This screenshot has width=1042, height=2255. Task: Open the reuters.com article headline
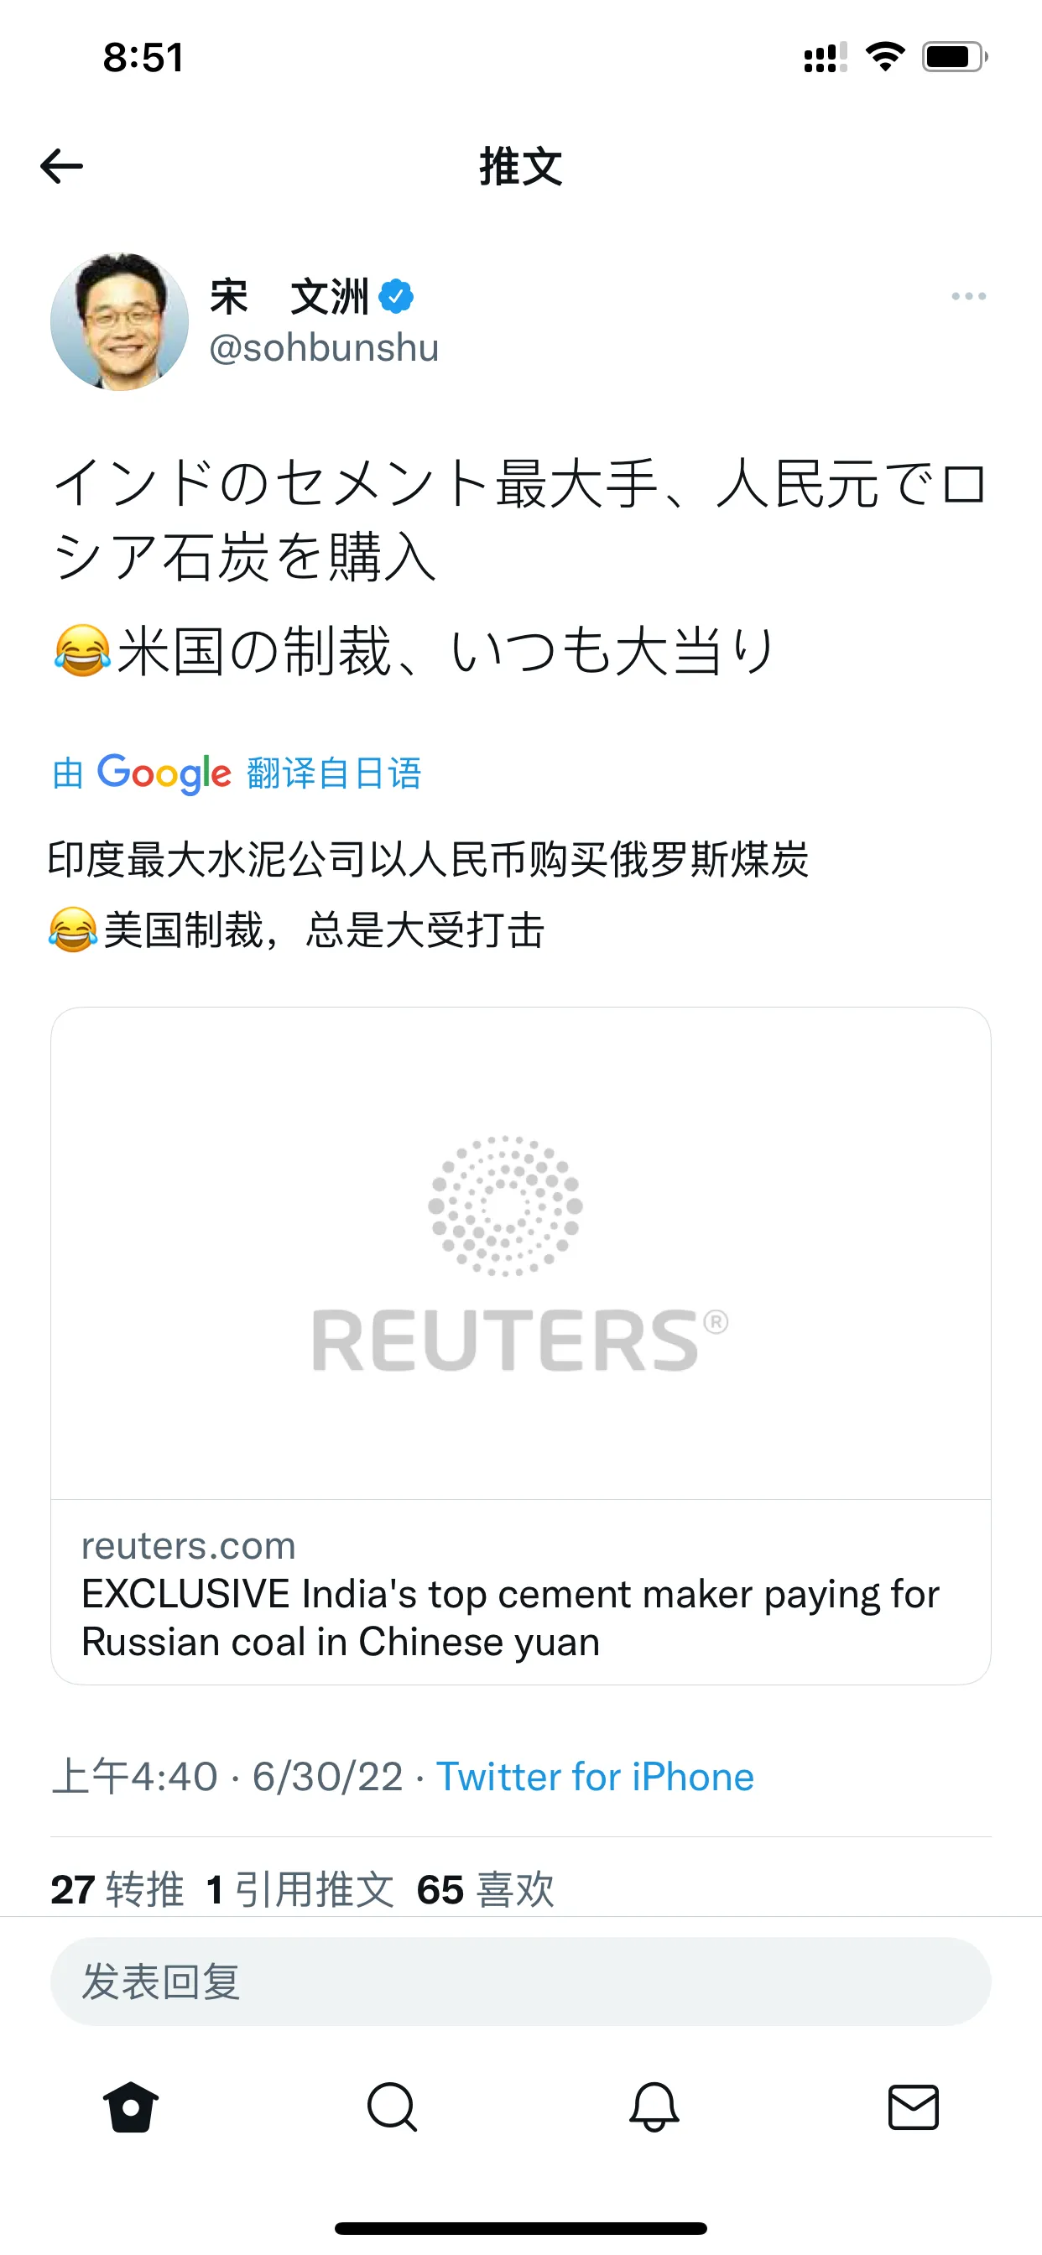pos(510,1617)
